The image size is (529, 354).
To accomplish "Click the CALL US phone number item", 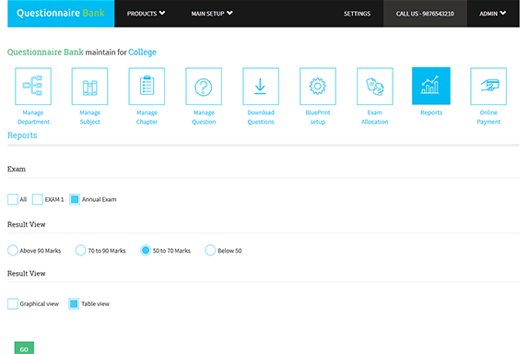I will pyautogui.click(x=425, y=14).
